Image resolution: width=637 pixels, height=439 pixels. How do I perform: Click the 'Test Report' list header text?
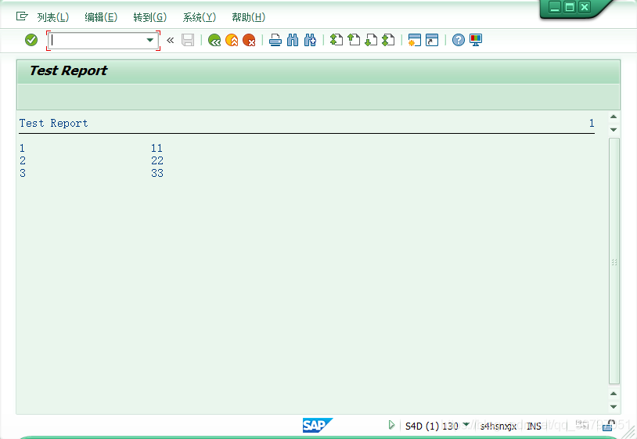pos(54,123)
